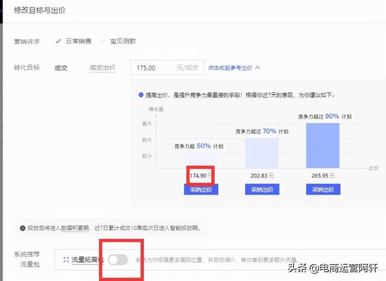This screenshot has width=386, height=281.
Task: Click the 数据积累期 underlined term
Action: [x=75, y=229]
